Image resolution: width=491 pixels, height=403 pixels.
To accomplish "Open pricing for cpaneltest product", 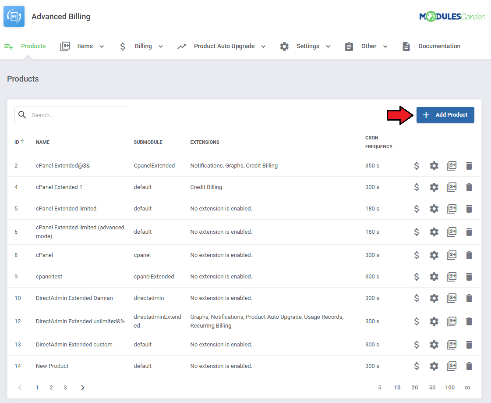I will pos(416,277).
